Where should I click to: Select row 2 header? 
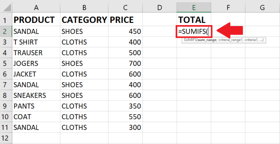pyautogui.click(x=6, y=31)
